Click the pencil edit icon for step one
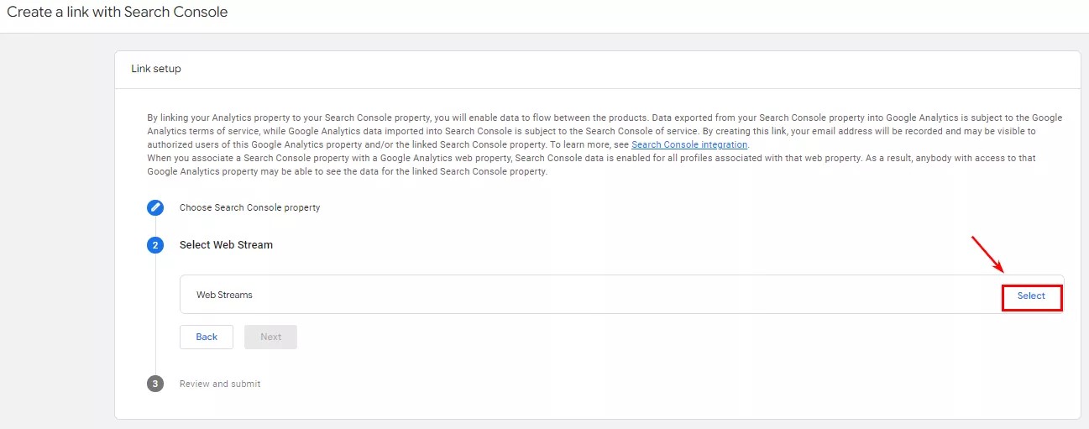Viewport: 1089px width, 429px height. [x=155, y=207]
